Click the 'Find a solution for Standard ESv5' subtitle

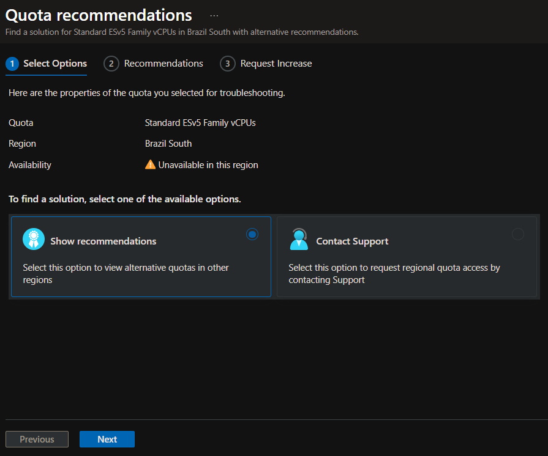point(182,32)
